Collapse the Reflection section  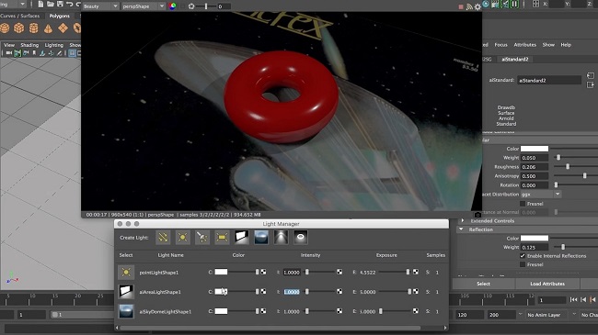click(x=462, y=229)
